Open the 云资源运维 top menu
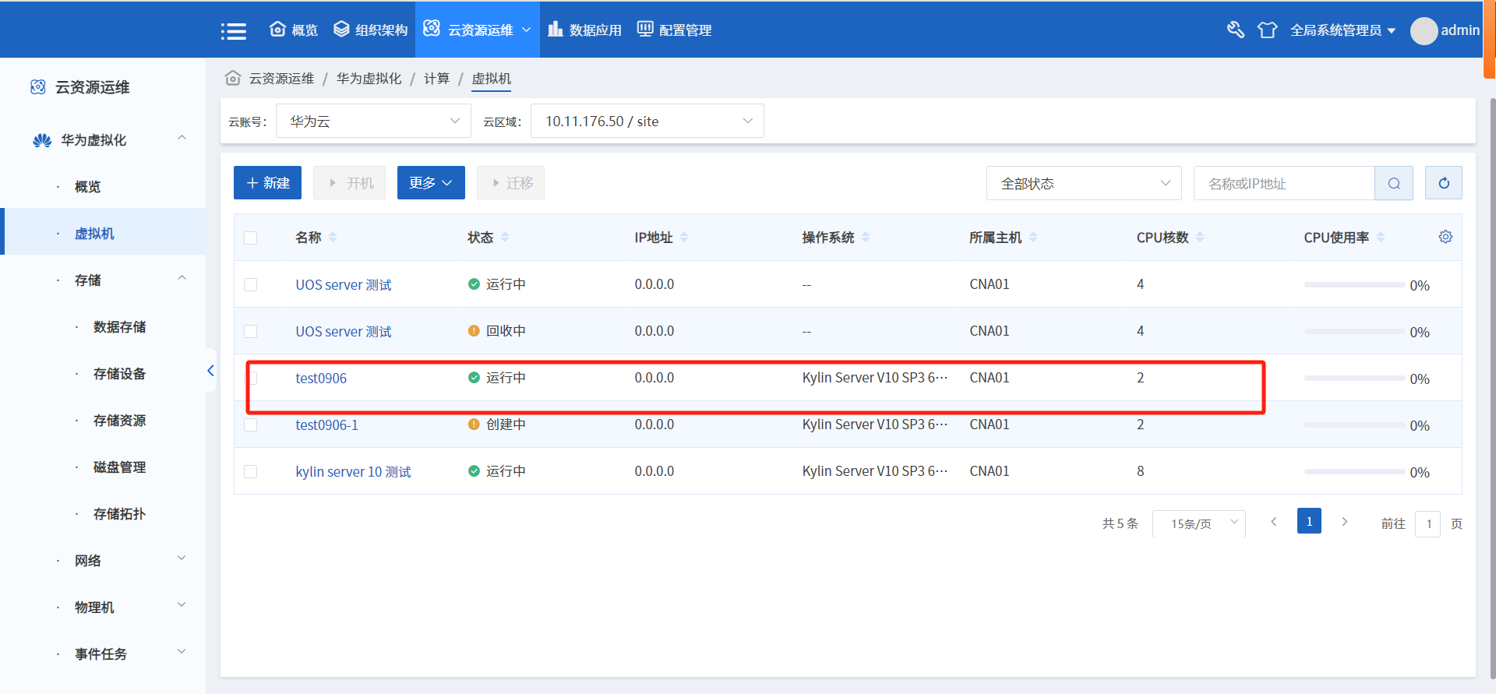Screen dimensions: 1496x694 478,30
